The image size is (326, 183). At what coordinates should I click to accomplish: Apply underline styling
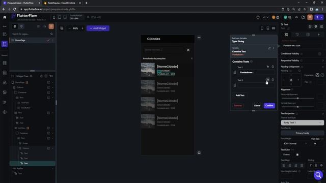(x=316, y=165)
